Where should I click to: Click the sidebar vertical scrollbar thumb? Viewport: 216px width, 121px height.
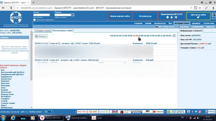(31, 55)
